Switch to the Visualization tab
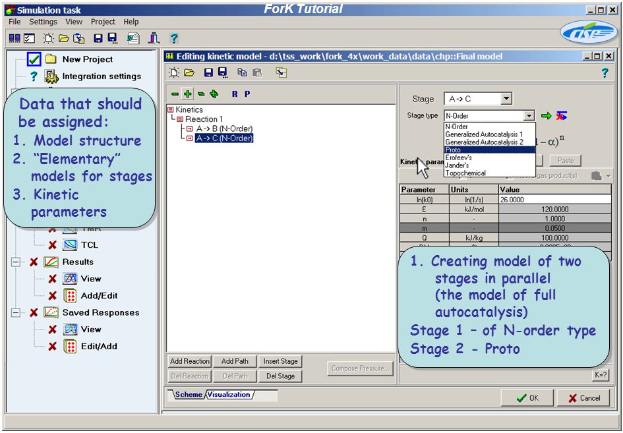 (x=229, y=395)
